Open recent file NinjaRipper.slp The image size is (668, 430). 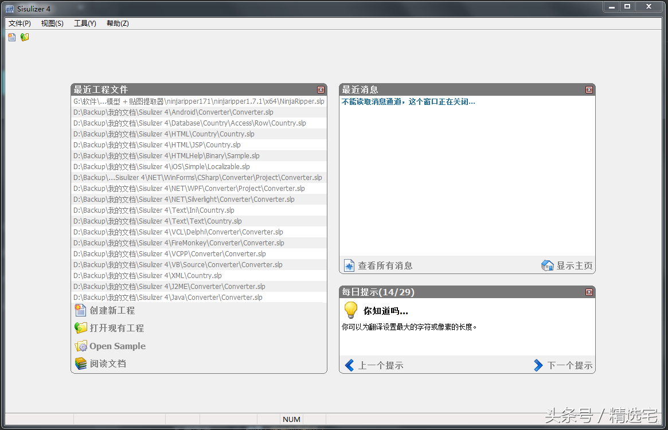pyautogui.click(x=199, y=101)
